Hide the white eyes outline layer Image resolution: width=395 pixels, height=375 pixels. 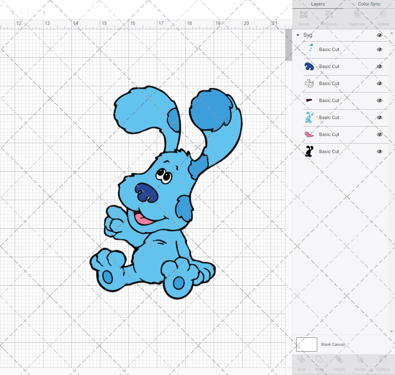(379, 83)
